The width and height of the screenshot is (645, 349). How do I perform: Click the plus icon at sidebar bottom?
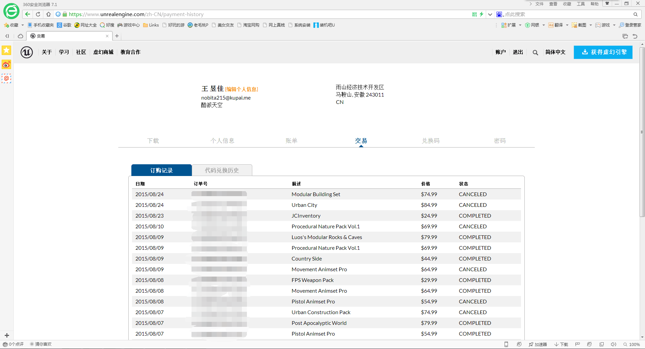point(7,335)
